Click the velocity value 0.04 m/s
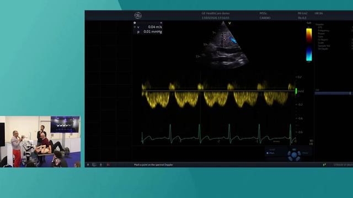This screenshot has width=353, height=198. point(155,27)
